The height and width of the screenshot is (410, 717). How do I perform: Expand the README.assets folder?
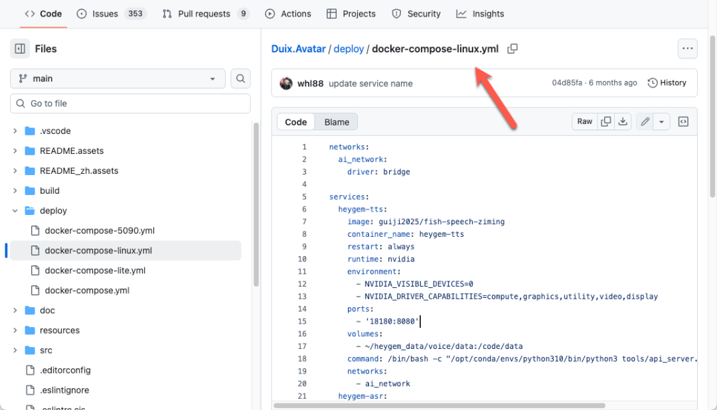tap(15, 151)
